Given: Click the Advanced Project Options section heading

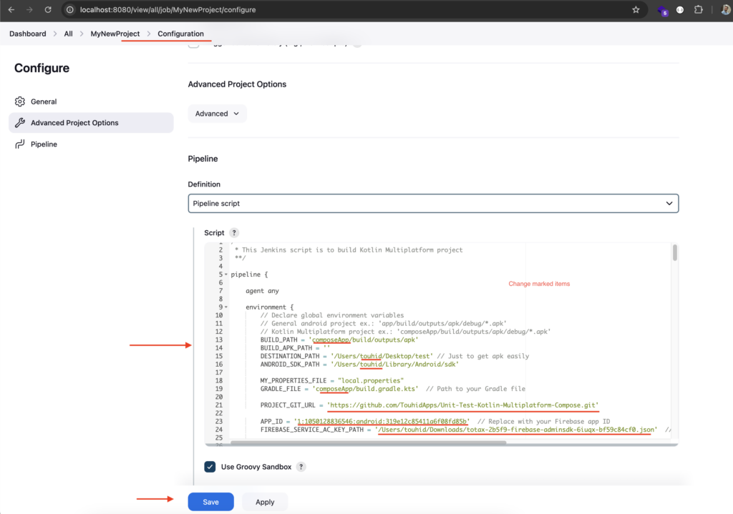Looking at the screenshot, I should 237,84.
